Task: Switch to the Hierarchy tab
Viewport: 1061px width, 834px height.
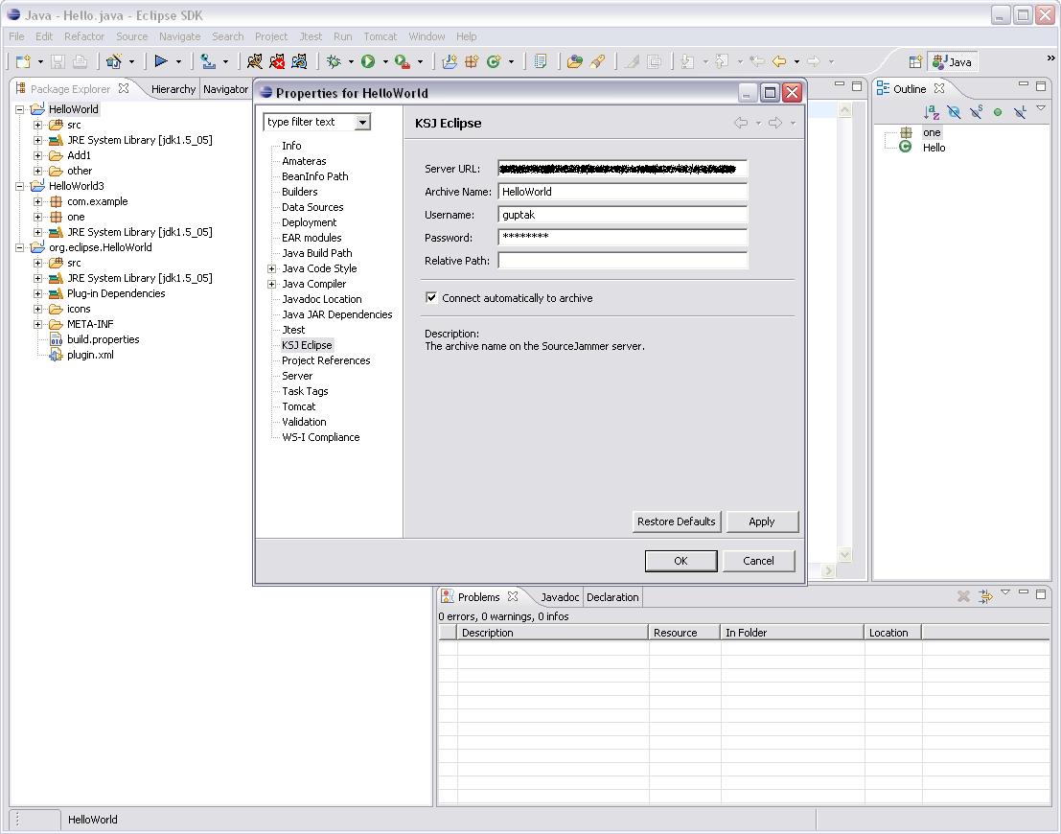Action: pos(173,89)
